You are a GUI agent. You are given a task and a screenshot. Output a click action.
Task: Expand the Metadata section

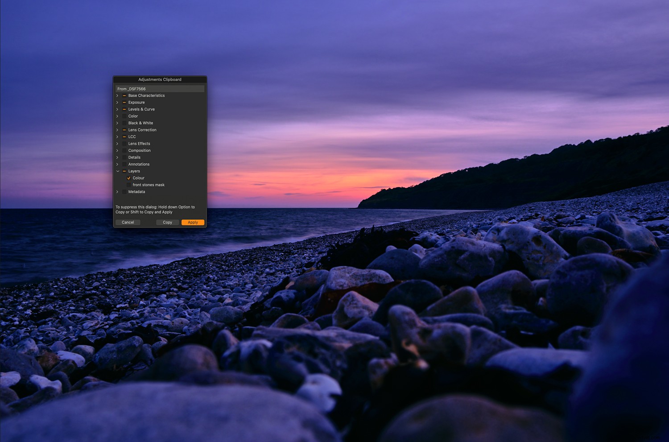pos(117,192)
